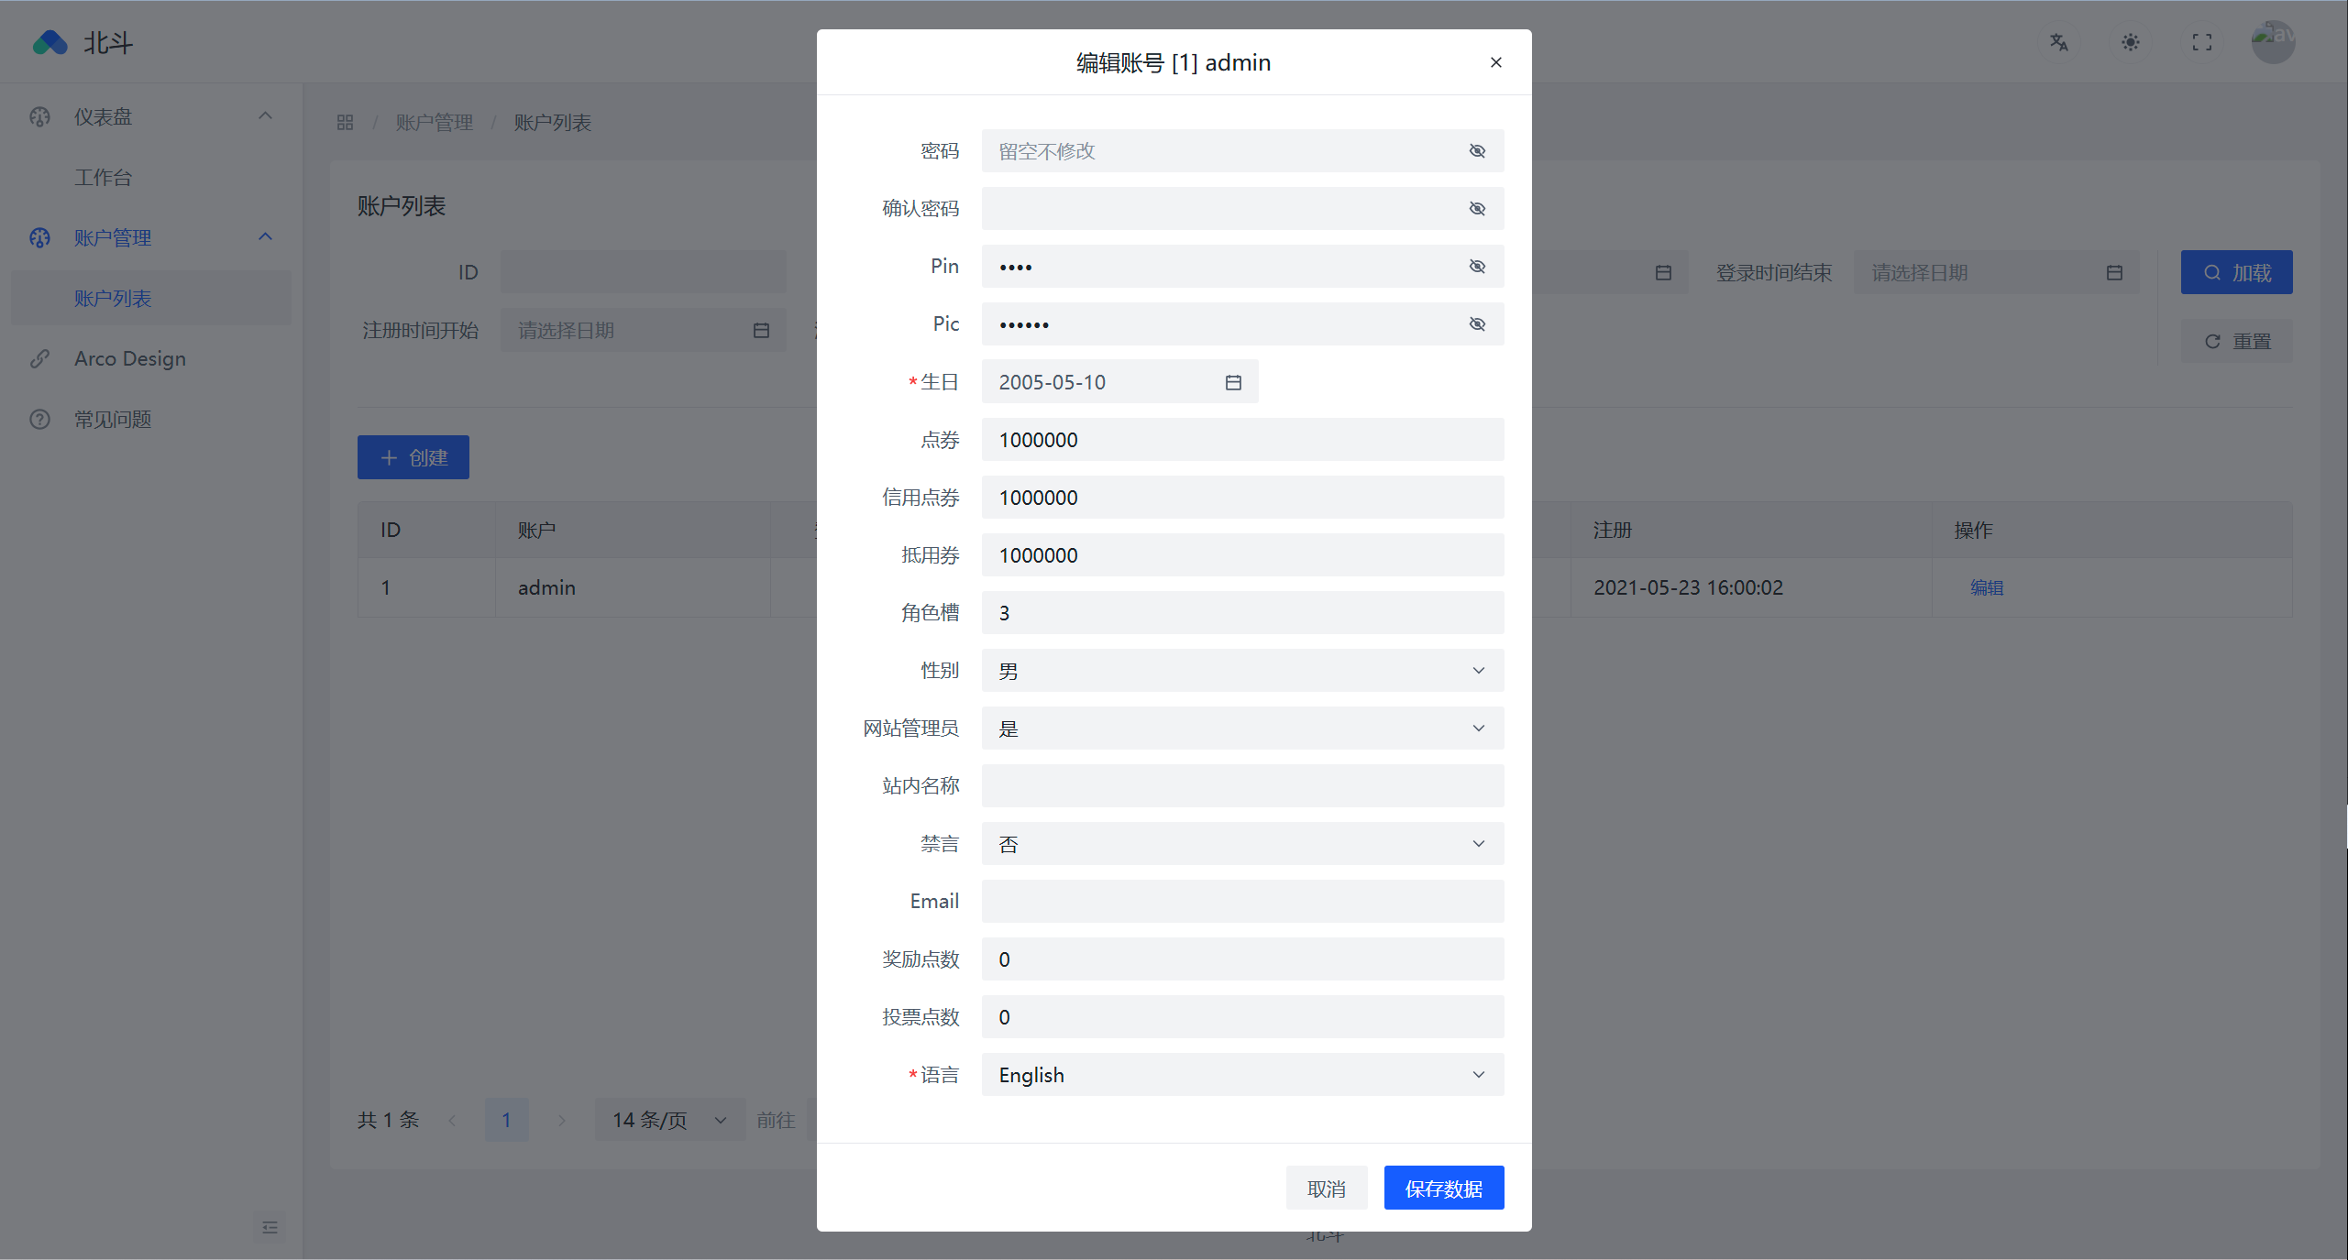This screenshot has width=2348, height=1260.
Task: Show password in 密码 field
Action: (1477, 151)
